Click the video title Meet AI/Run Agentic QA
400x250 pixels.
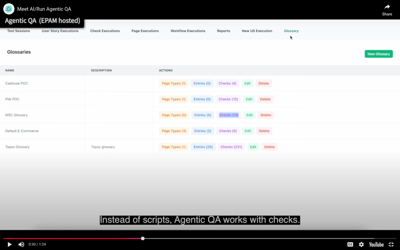[x=44, y=9]
